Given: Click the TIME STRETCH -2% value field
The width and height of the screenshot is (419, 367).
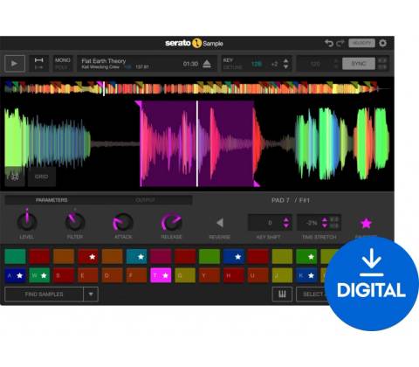Looking at the screenshot, I should click(x=312, y=223).
